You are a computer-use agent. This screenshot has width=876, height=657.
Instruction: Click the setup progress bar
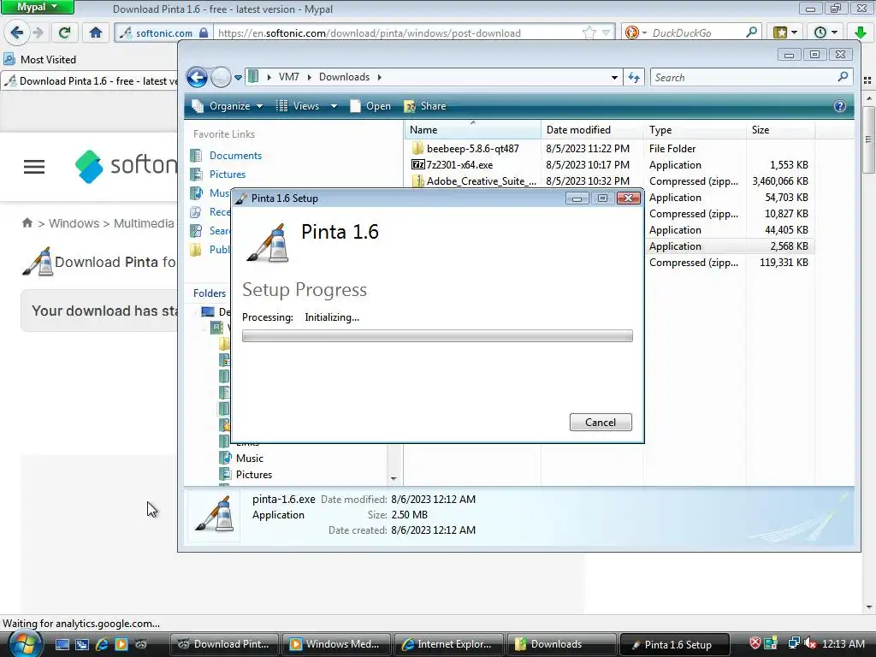tap(437, 335)
